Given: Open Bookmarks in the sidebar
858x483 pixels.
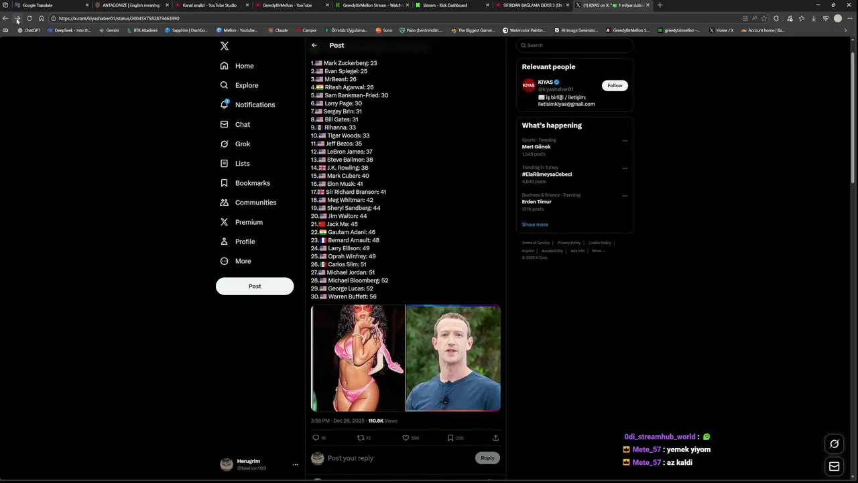Looking at the screenshot, I should 245,182.
